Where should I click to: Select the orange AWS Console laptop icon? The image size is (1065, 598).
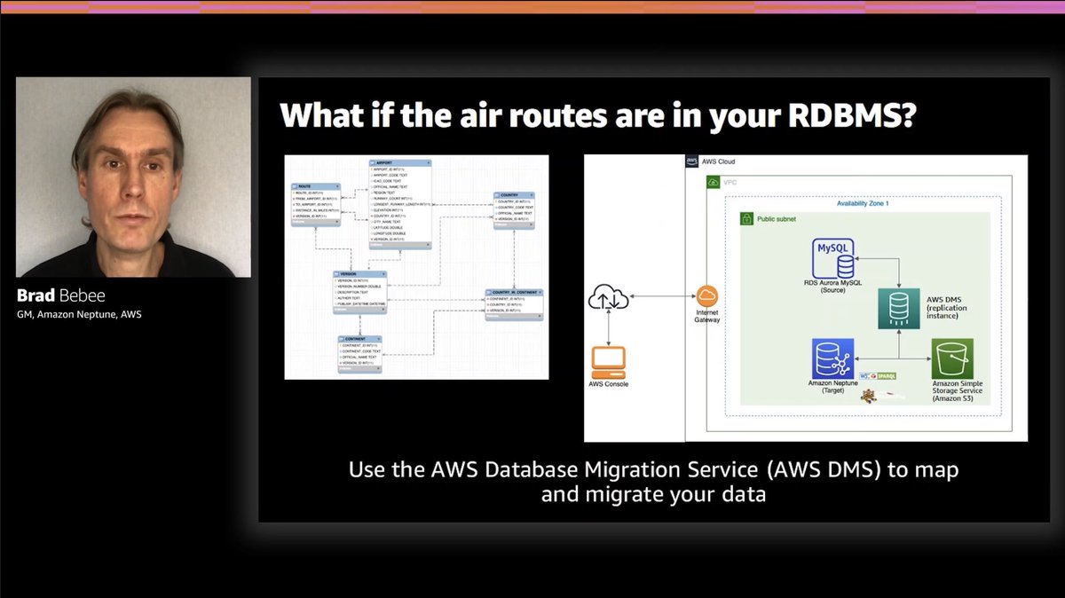pyautogui.click(x=608, y=361)
